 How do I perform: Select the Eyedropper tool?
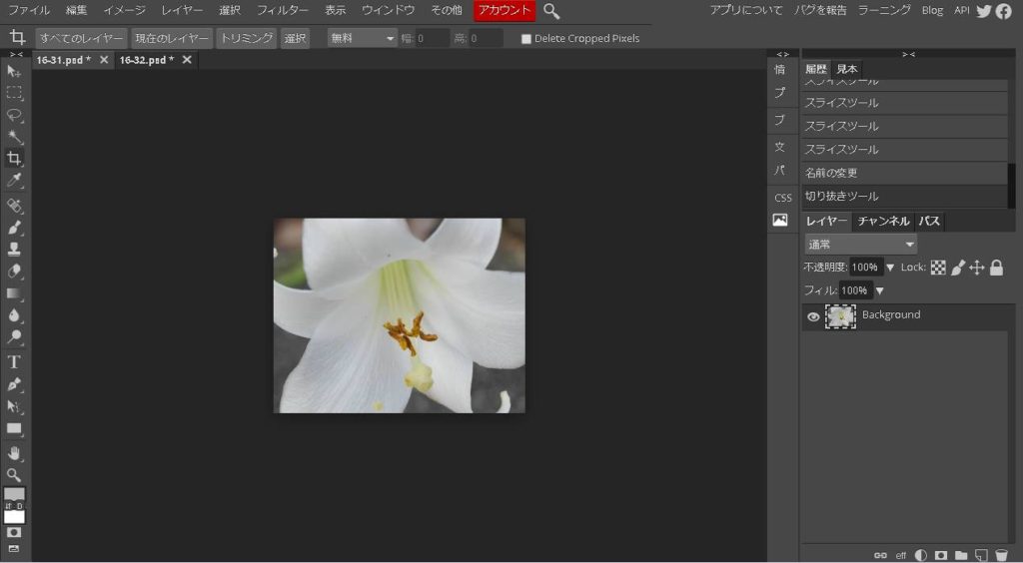coord(14,181)
